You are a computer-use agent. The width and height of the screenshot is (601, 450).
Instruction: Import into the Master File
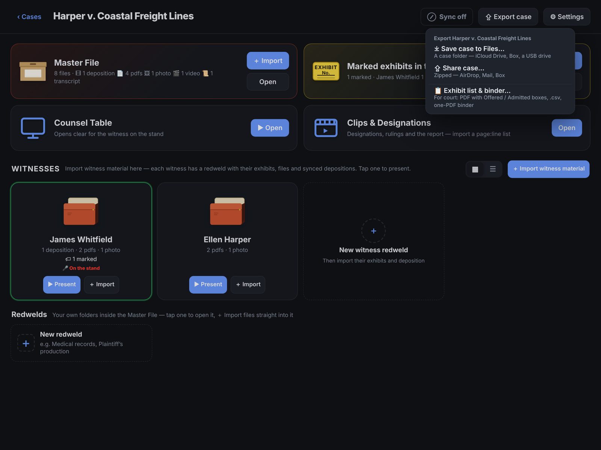tap(268, 60)
